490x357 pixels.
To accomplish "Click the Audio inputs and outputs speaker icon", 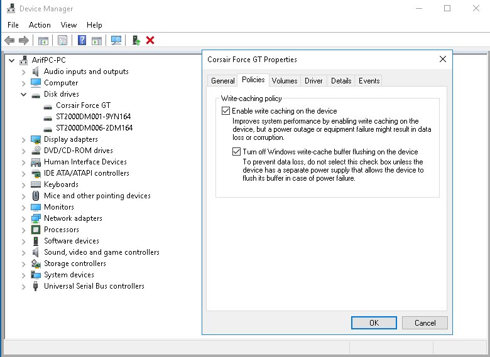I will (x=36, y=72).
